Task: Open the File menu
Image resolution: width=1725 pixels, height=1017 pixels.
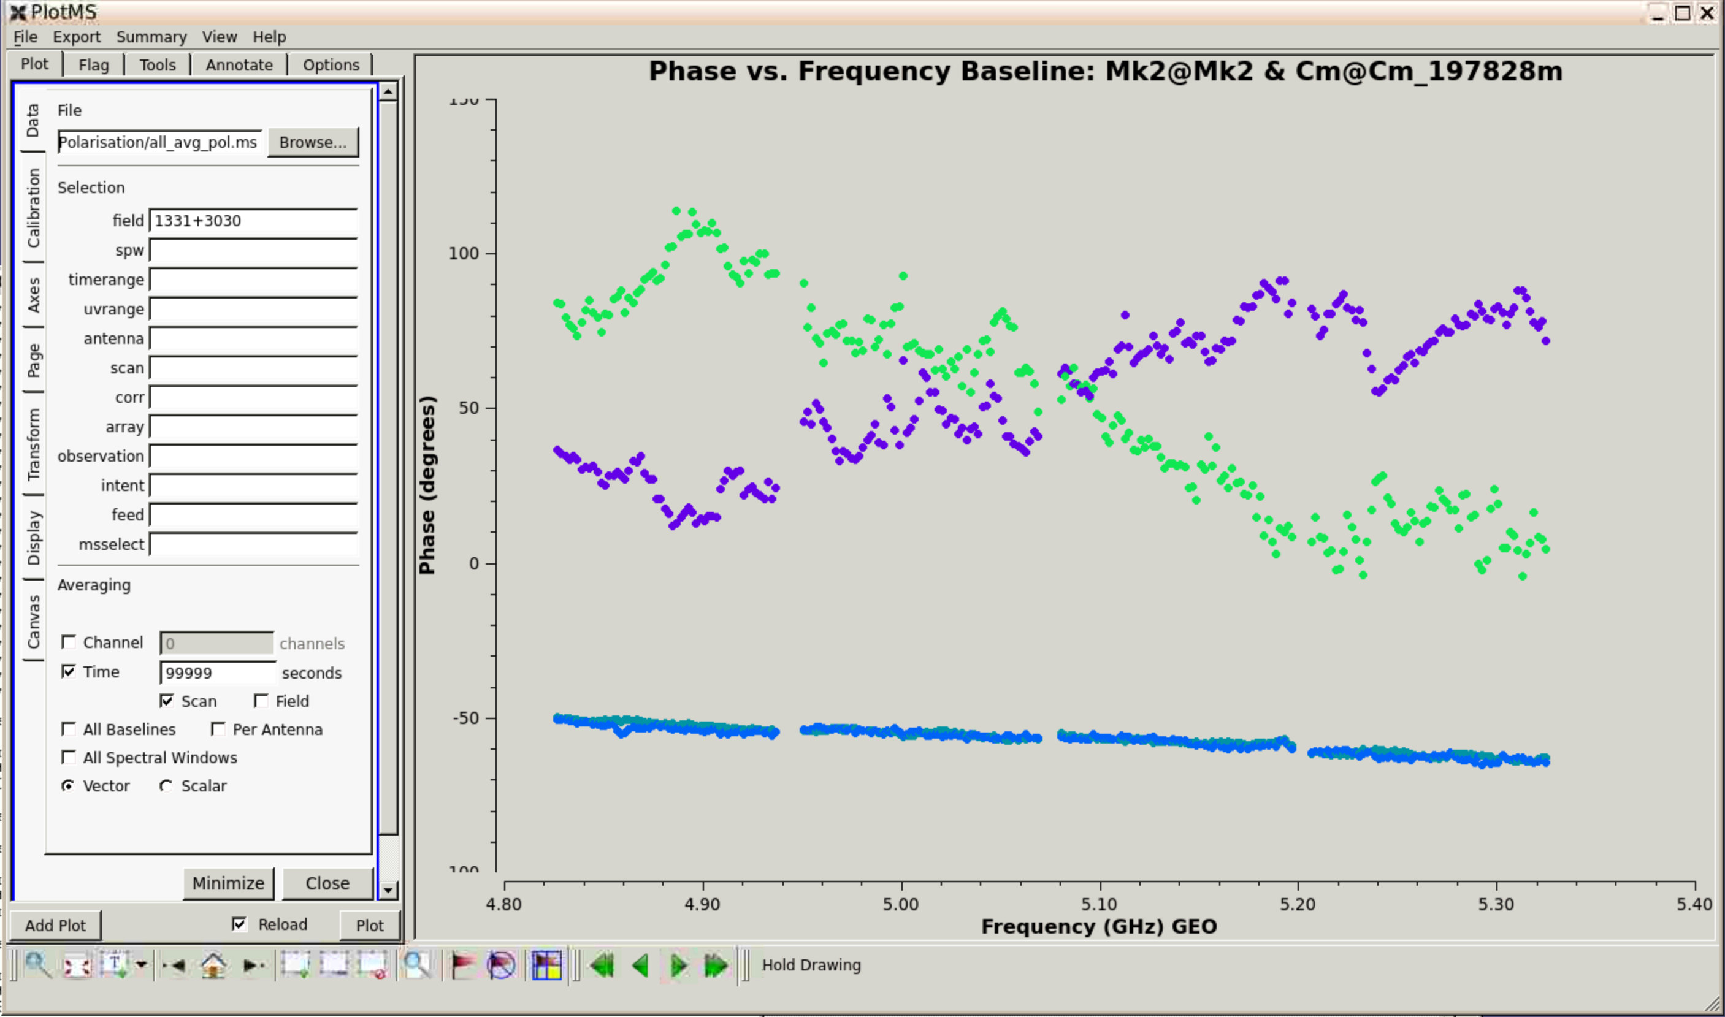Action: (25, 37)
